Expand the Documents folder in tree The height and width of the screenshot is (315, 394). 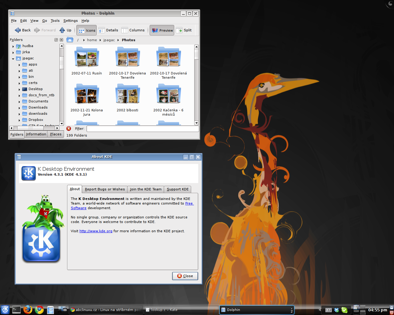[x=19, y=102]
